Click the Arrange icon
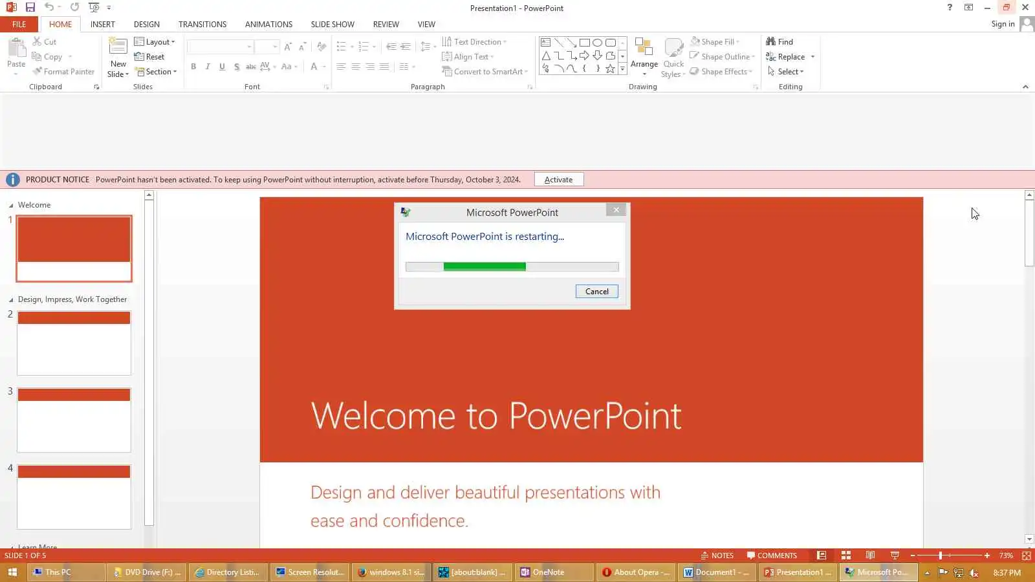This screenshot has width=1035, height=582. 644,47
